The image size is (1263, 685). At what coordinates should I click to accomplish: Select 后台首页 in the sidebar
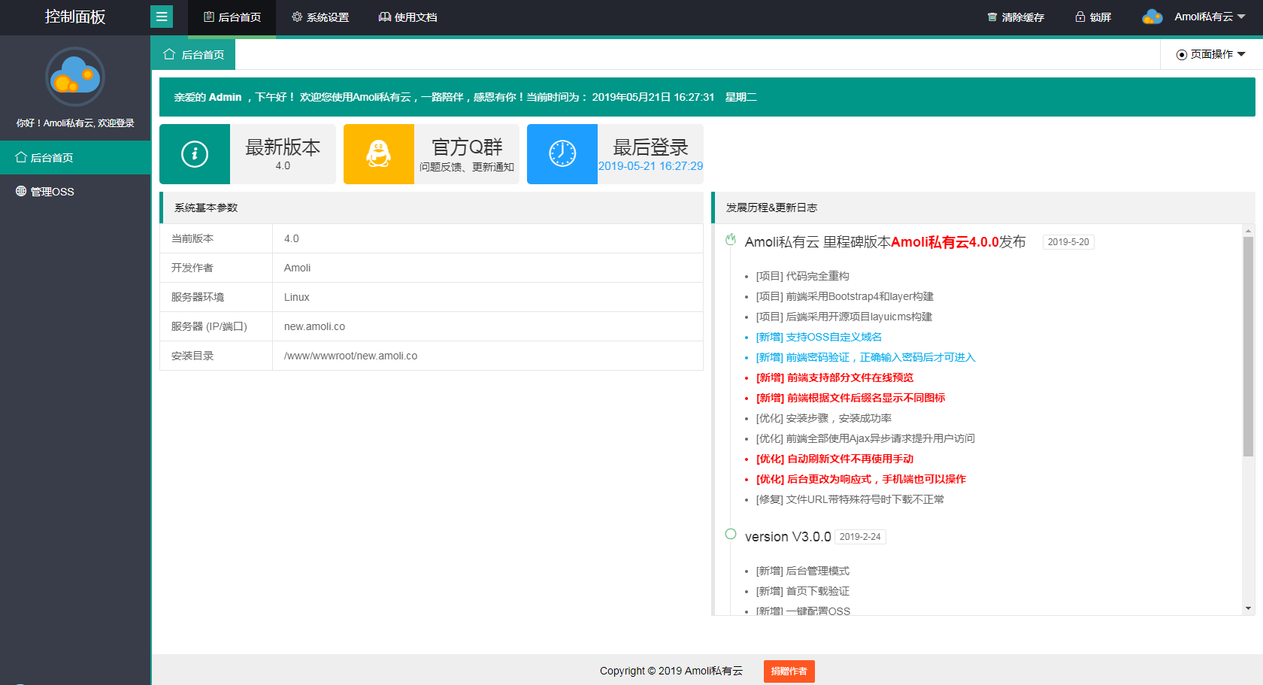pyautogui.click(x=50, y=157)
